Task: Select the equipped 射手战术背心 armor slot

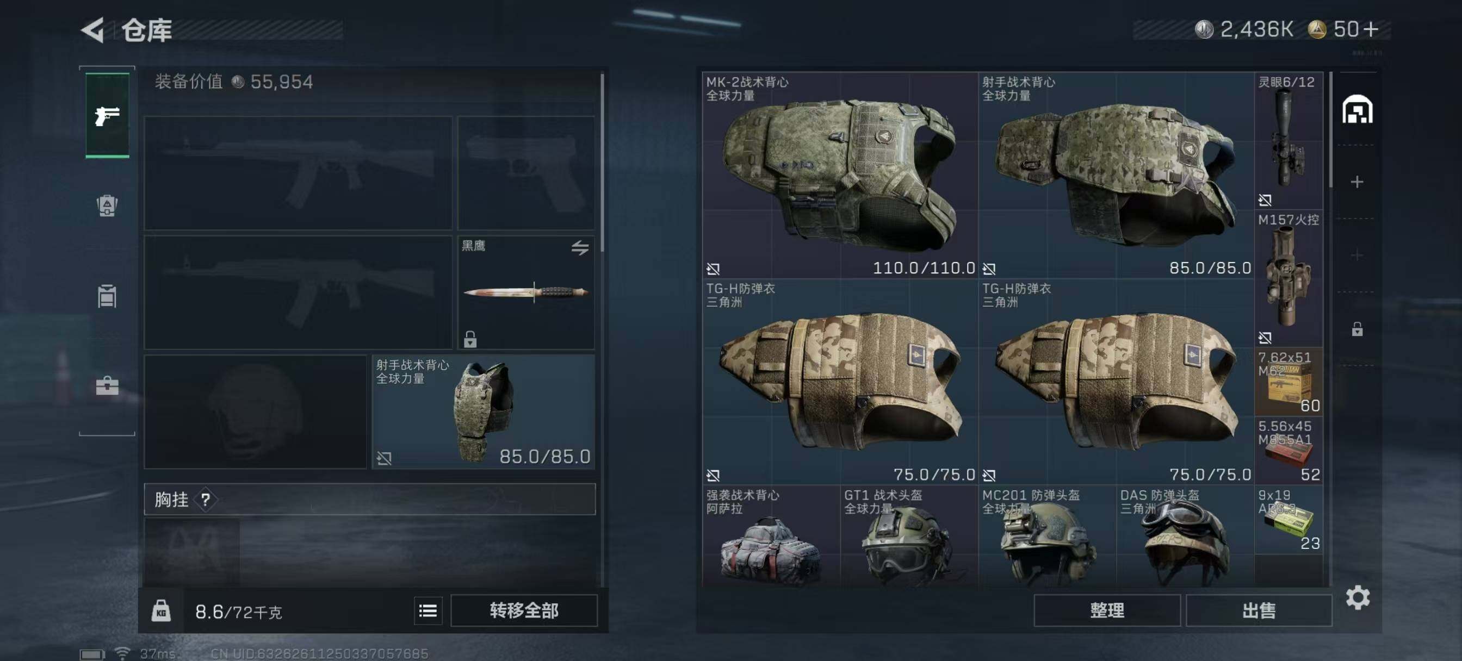Action: pyautogui.click(x=484, y=412)
